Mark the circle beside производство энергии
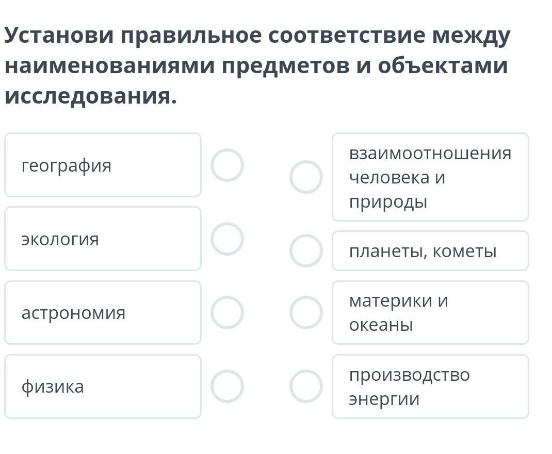 click(x=306, y=386)
